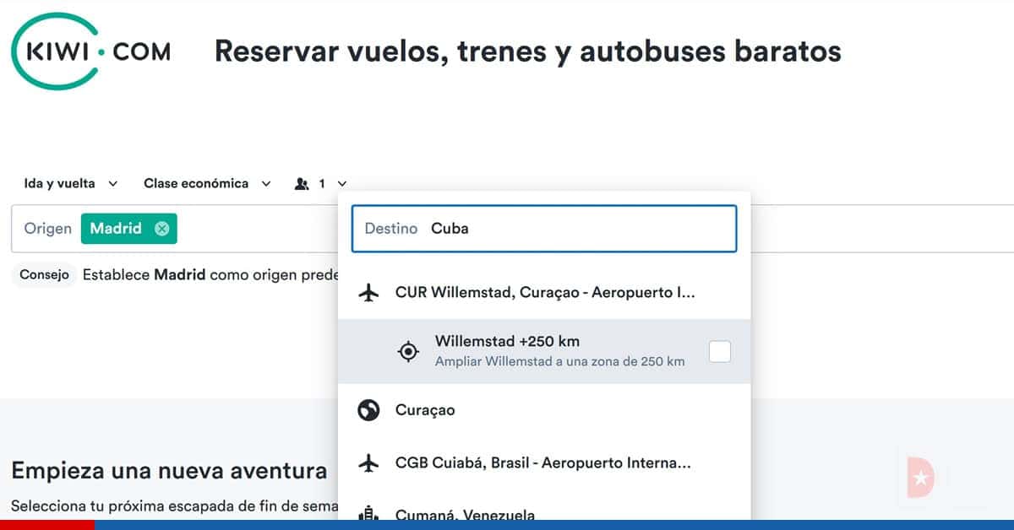
Task: Click the airplane icon beside CGB Cuiabá
Action: [368, 463]
